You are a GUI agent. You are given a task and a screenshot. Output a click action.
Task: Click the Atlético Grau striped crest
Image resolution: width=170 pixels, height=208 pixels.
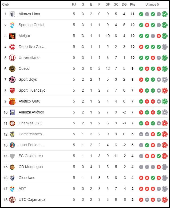click(12, 101)
